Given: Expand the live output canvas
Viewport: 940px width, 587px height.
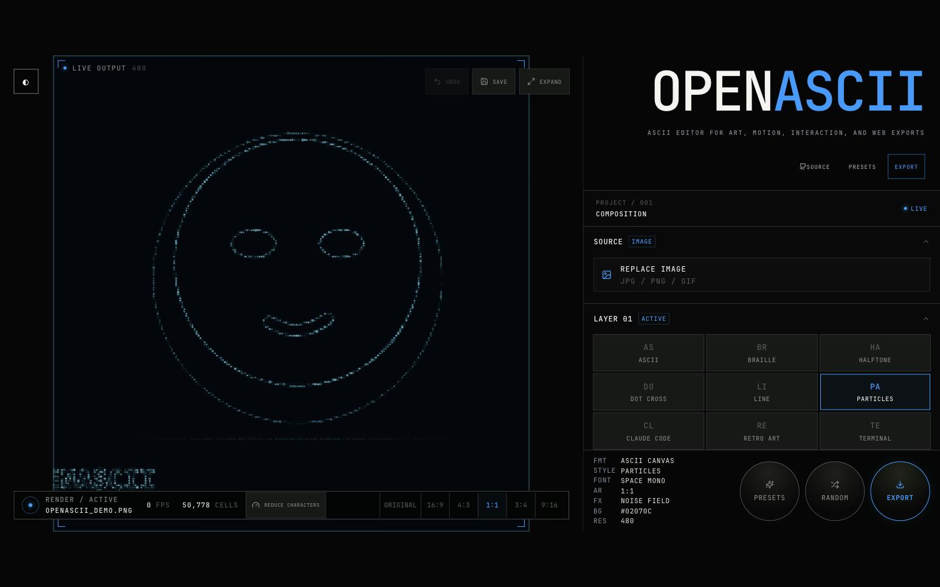Looking at the screenshot, I should [x=544, y=81].
